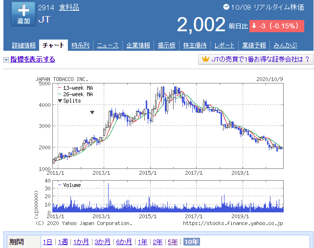Switch chart to 6か月 period
The height and width of the screenshot is (248, 314).
pos(124,242)
